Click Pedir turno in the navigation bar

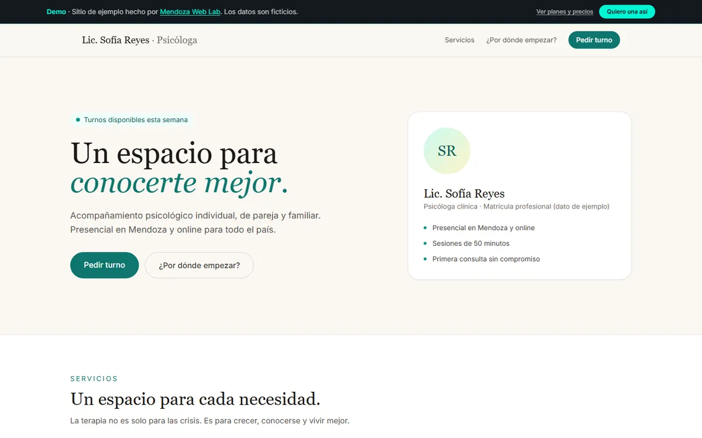(594, 40)
